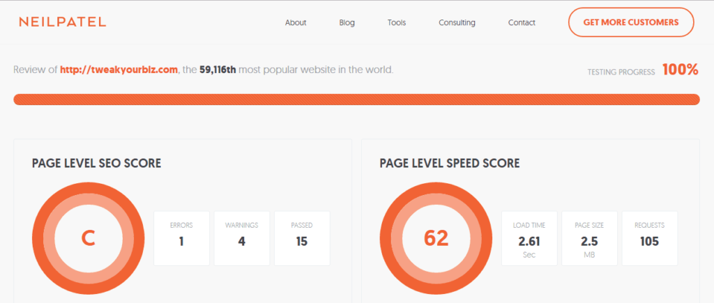The width and height of the screenshot is (714, 303).
Task: Click the SEO grade C circle
Action: click(x=89, y=238)
